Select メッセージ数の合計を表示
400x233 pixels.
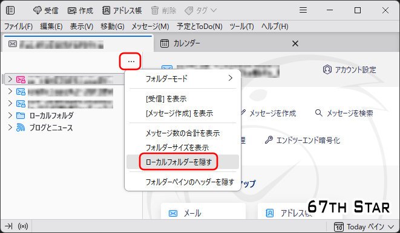[x=183, y=133]
